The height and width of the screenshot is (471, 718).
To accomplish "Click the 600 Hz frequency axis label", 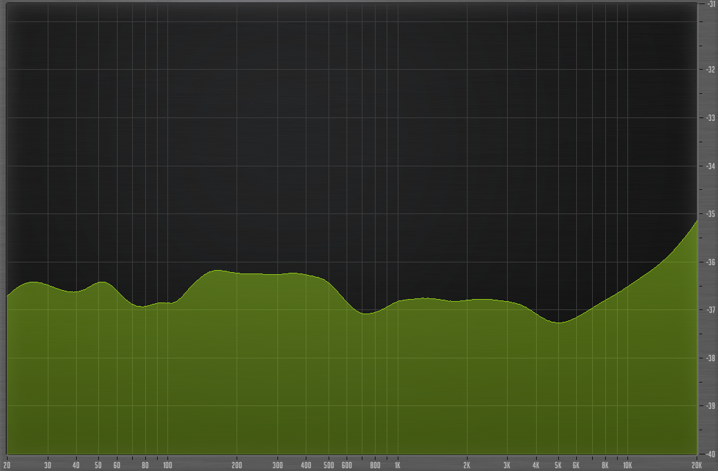I will (x=347, y=465).
